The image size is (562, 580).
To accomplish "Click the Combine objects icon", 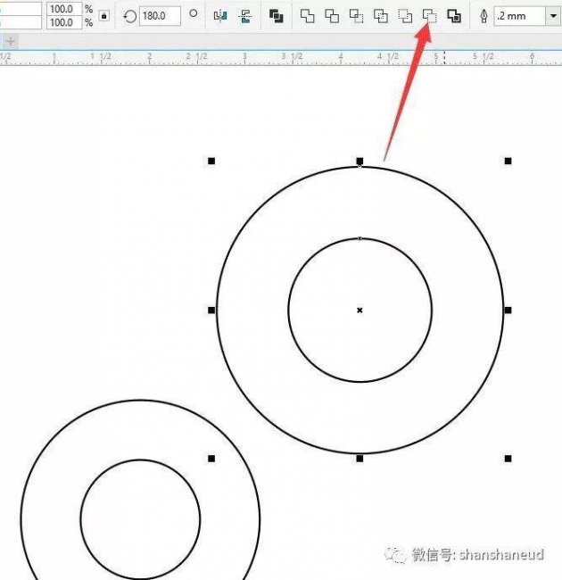I will tap(277, 16).
